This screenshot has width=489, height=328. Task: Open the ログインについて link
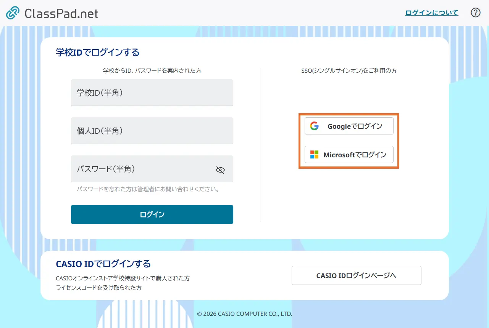tap(432, 13)
